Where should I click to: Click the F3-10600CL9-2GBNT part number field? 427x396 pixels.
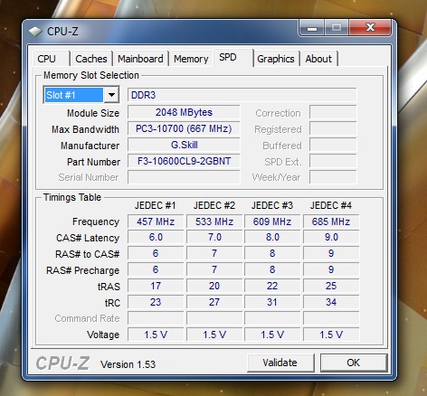[184, 161]
